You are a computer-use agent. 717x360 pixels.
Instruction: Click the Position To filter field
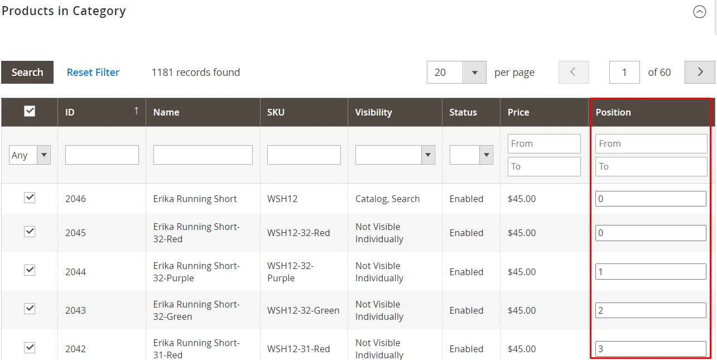tap(651, 166)
